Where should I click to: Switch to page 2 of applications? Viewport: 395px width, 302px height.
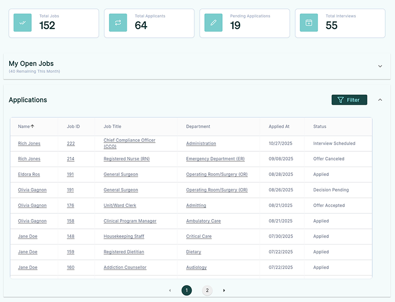click(x=207, y=290)
